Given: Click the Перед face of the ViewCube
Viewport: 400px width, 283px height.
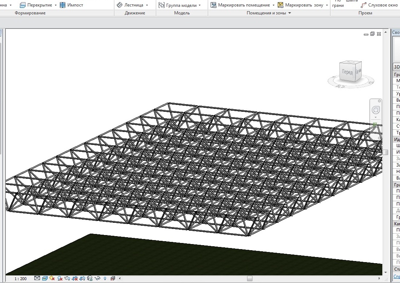Looking at the screenshot, I should [347, 72].
